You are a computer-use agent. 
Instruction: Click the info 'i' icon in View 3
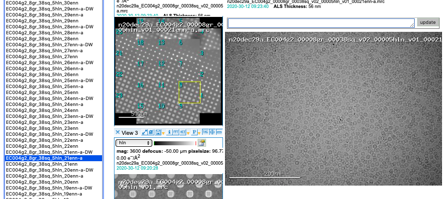tap(169, 132)
